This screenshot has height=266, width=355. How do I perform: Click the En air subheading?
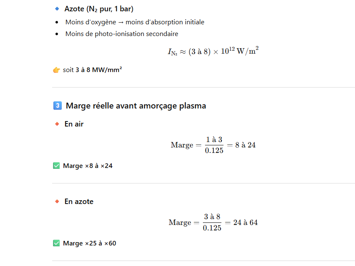(x=74, y=124)
